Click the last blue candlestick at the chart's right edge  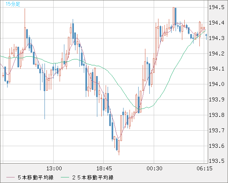click(x=206, y=36)
